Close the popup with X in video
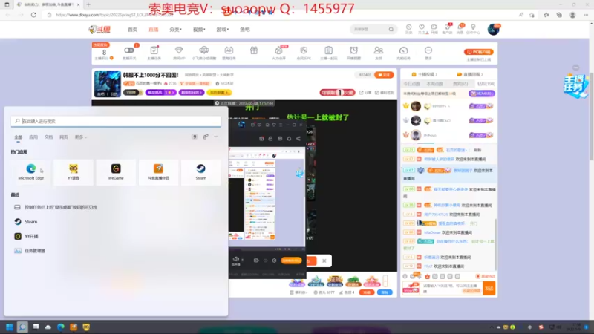Viewport: 594px width, 334px height. [x=324, y=261]
